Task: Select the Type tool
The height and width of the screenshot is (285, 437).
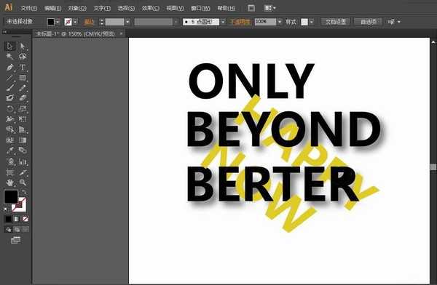Action: [23, 68]
